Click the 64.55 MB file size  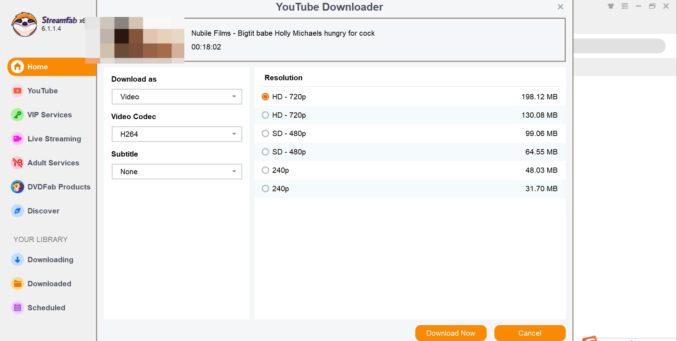point(541,152)
